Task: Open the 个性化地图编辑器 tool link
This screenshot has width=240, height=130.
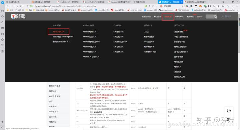Action: coord(181,37)
